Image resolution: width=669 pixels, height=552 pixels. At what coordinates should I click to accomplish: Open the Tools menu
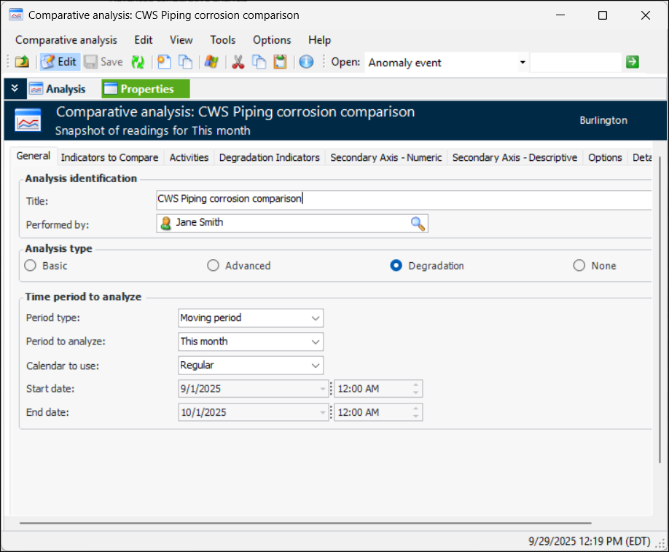(222, 40)
